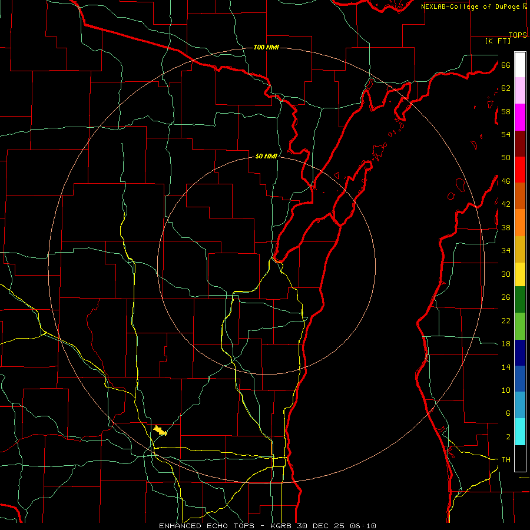
Task: Click the dark orange legend color block
Action: (520, 196)
